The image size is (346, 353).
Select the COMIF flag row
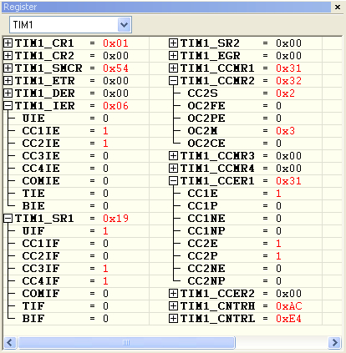tap(76, 294)
